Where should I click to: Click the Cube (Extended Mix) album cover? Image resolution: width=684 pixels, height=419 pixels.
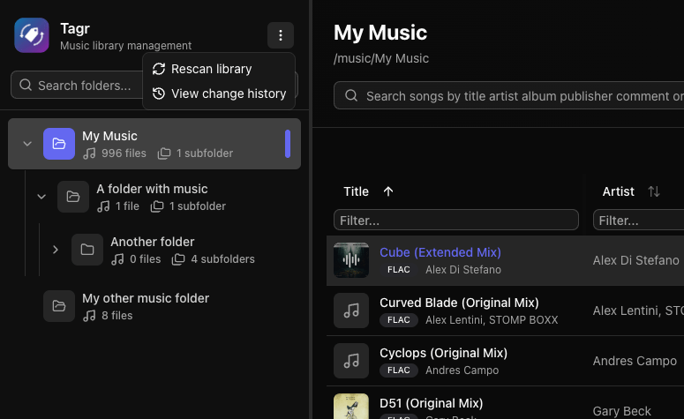point(351,260)
